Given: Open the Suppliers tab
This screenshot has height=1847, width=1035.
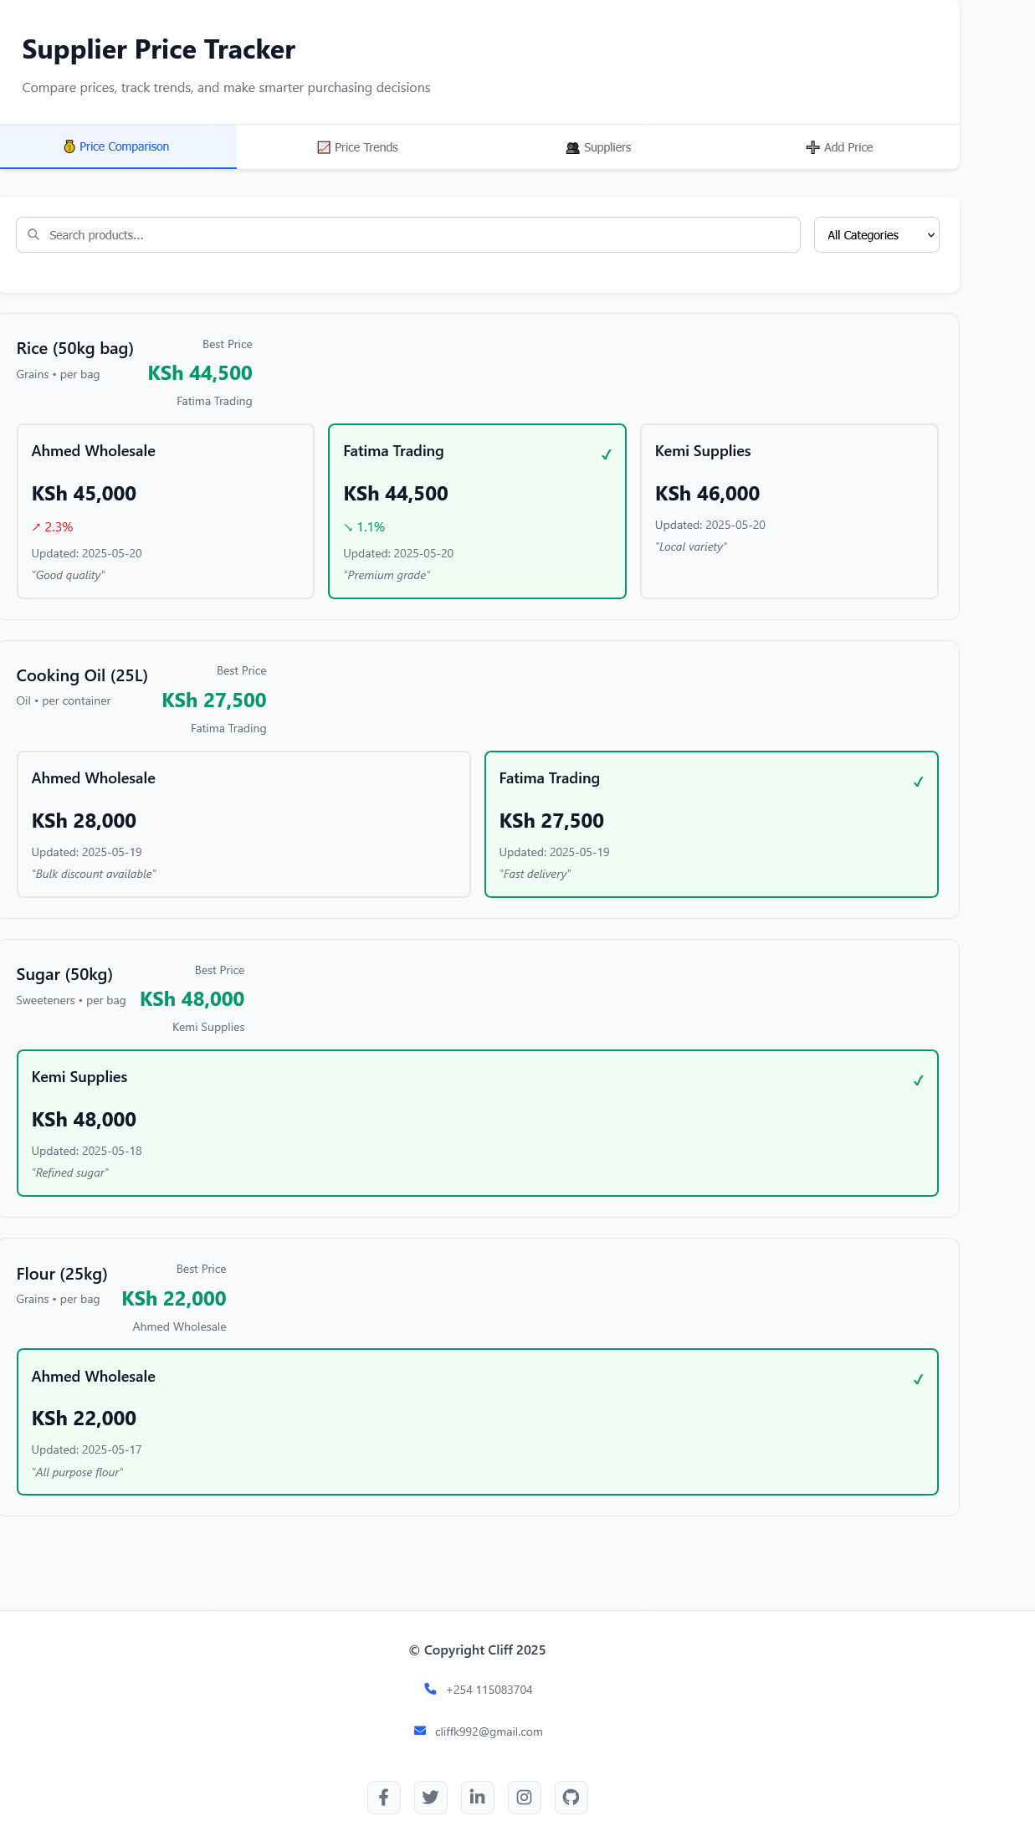Looking at the screenshot, I should [x=598, y=147].
